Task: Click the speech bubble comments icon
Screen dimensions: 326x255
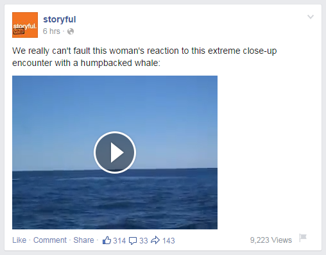Action: [133, 241]
